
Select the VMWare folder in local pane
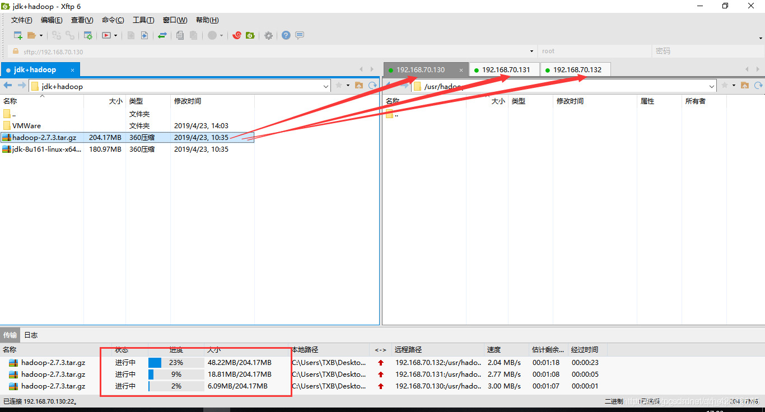pos(127,126)
